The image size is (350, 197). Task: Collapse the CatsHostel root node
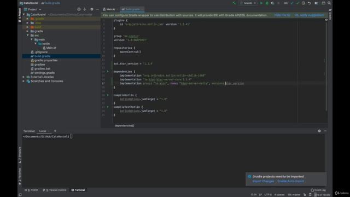[24, 15]
